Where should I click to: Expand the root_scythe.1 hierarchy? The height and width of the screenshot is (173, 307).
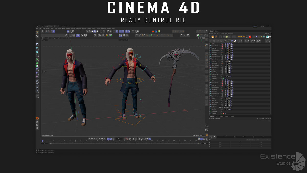click(209, 75)
